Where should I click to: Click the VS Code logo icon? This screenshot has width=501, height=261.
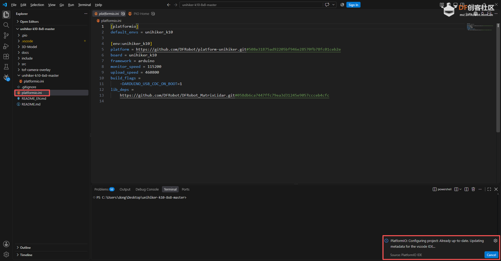pyautogui.click(x=5, y=5)
